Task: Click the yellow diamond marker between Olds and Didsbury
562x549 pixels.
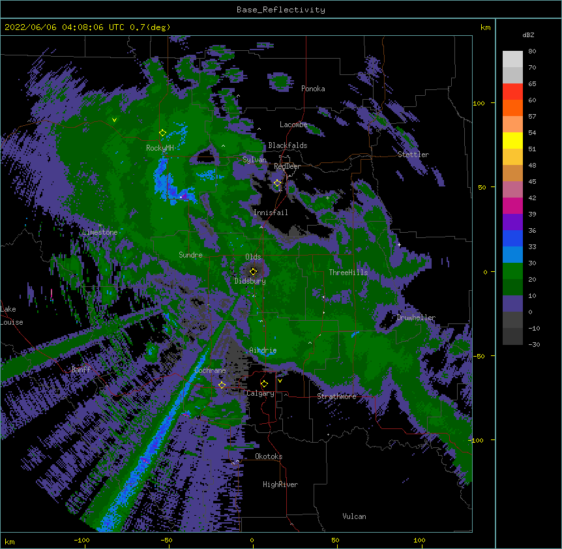Action: click(x=253, y=271)
